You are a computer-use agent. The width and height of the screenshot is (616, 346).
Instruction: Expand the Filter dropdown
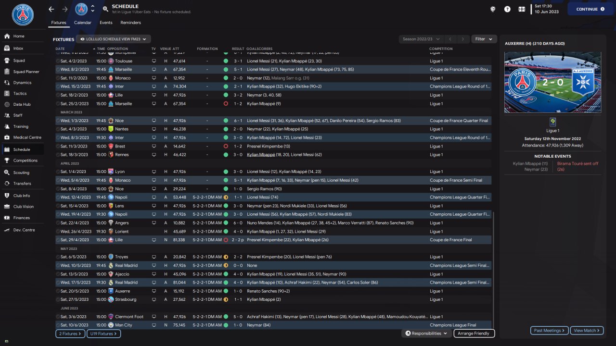pyautogui.click(x=484, y=39)
